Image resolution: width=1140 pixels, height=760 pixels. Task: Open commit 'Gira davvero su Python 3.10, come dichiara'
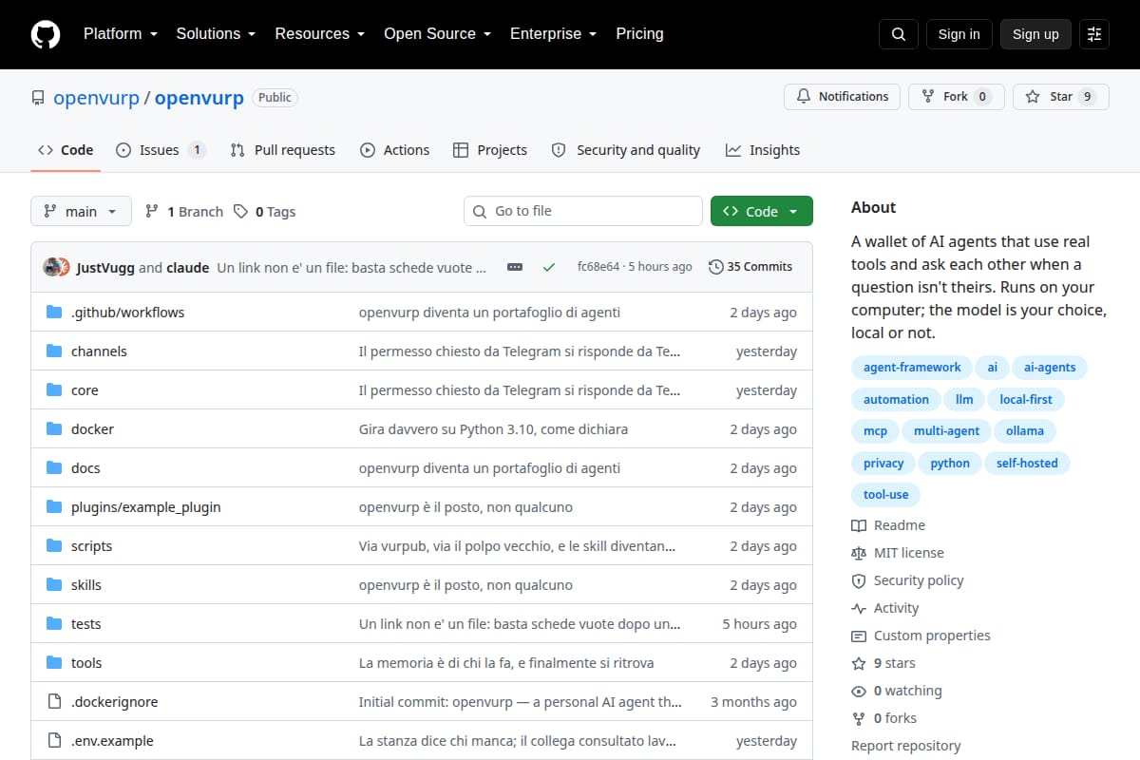(x=493, y=428)
